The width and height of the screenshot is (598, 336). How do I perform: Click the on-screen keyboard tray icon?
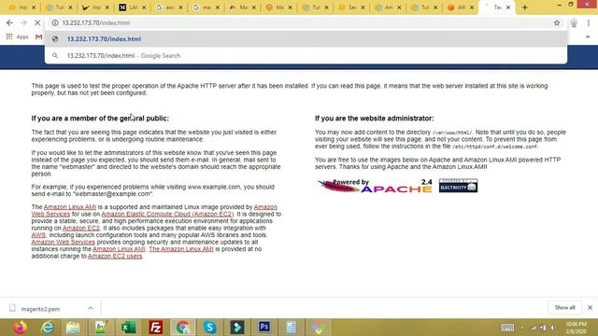(x=506, y=328)
